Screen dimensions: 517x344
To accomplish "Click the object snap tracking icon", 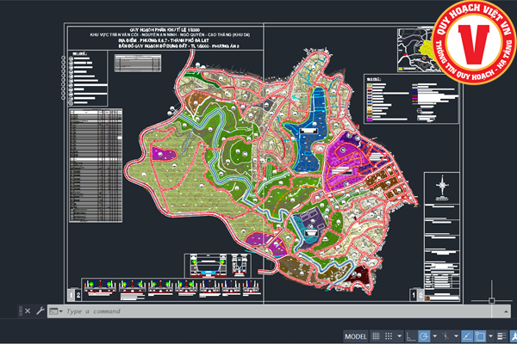I will tap(467, 336).
